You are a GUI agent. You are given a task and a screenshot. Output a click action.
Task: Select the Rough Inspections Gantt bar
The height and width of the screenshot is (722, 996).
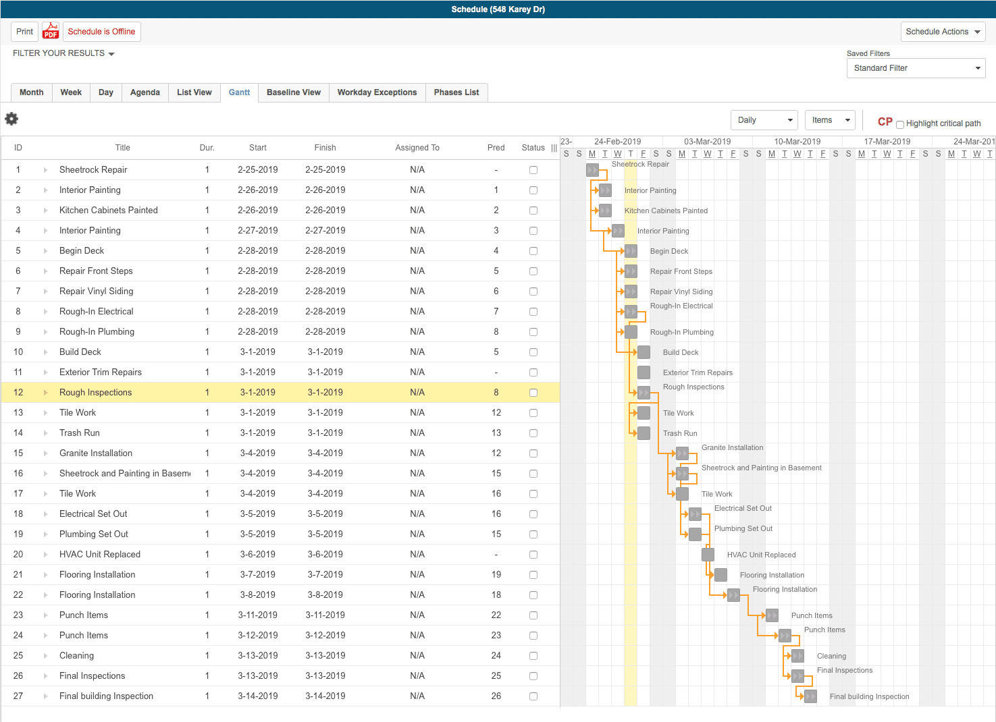(644, 393)
